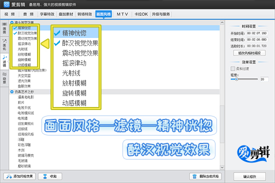The width and height of the screenshot is (275, 183).
Task: Click the 修改风格时间段 button
Action: pos(249,53)
